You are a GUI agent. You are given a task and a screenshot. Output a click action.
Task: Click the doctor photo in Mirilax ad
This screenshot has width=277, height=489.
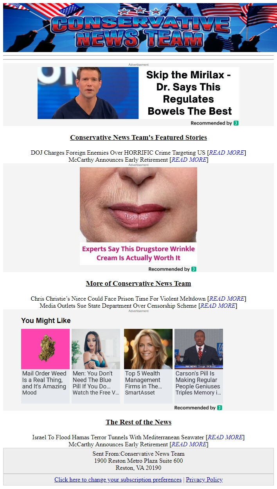pyautogui.click(x=88, y=93)
